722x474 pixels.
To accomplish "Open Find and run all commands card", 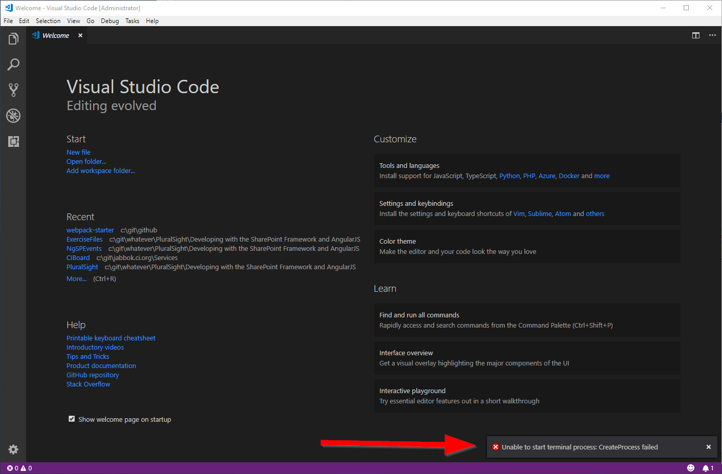I will pyautogui.click(x=527, y=320).
